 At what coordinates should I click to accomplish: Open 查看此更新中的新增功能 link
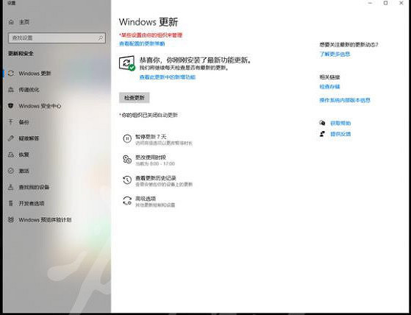click(167, 77)
